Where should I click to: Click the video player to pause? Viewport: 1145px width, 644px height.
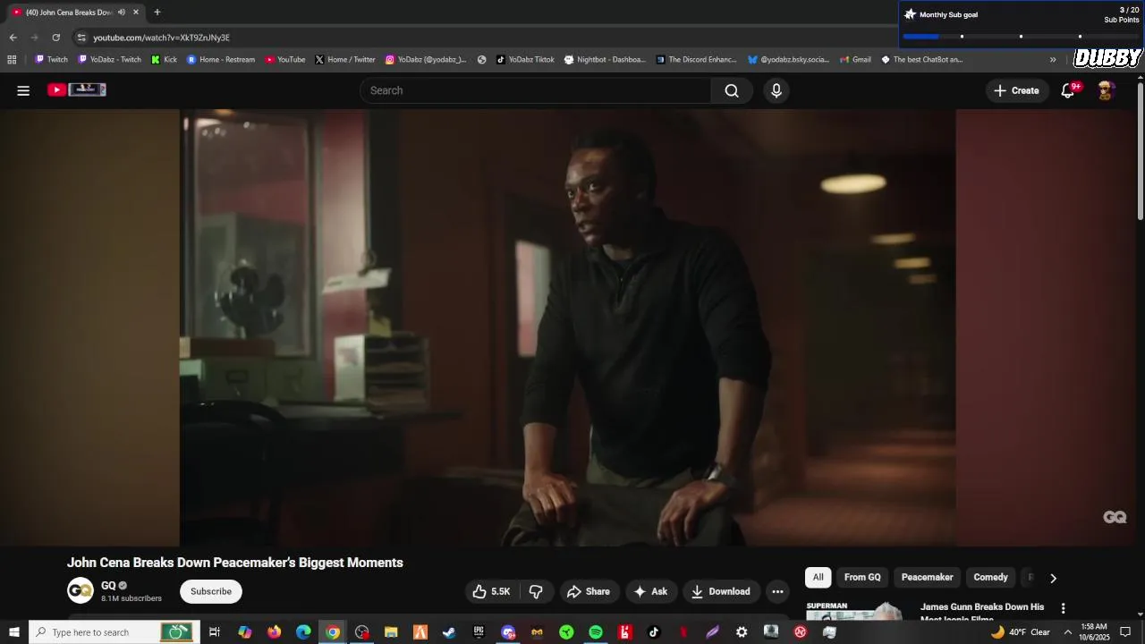[568, 327]
